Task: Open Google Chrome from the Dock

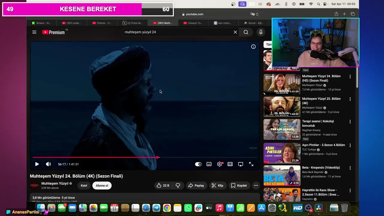Action: 167,208
